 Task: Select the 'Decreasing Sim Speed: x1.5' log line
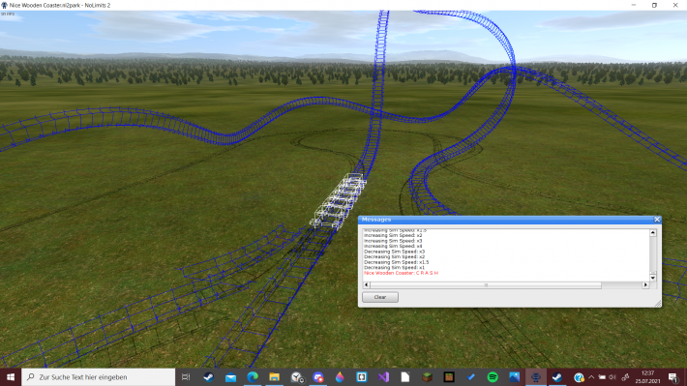coord(396,262)
